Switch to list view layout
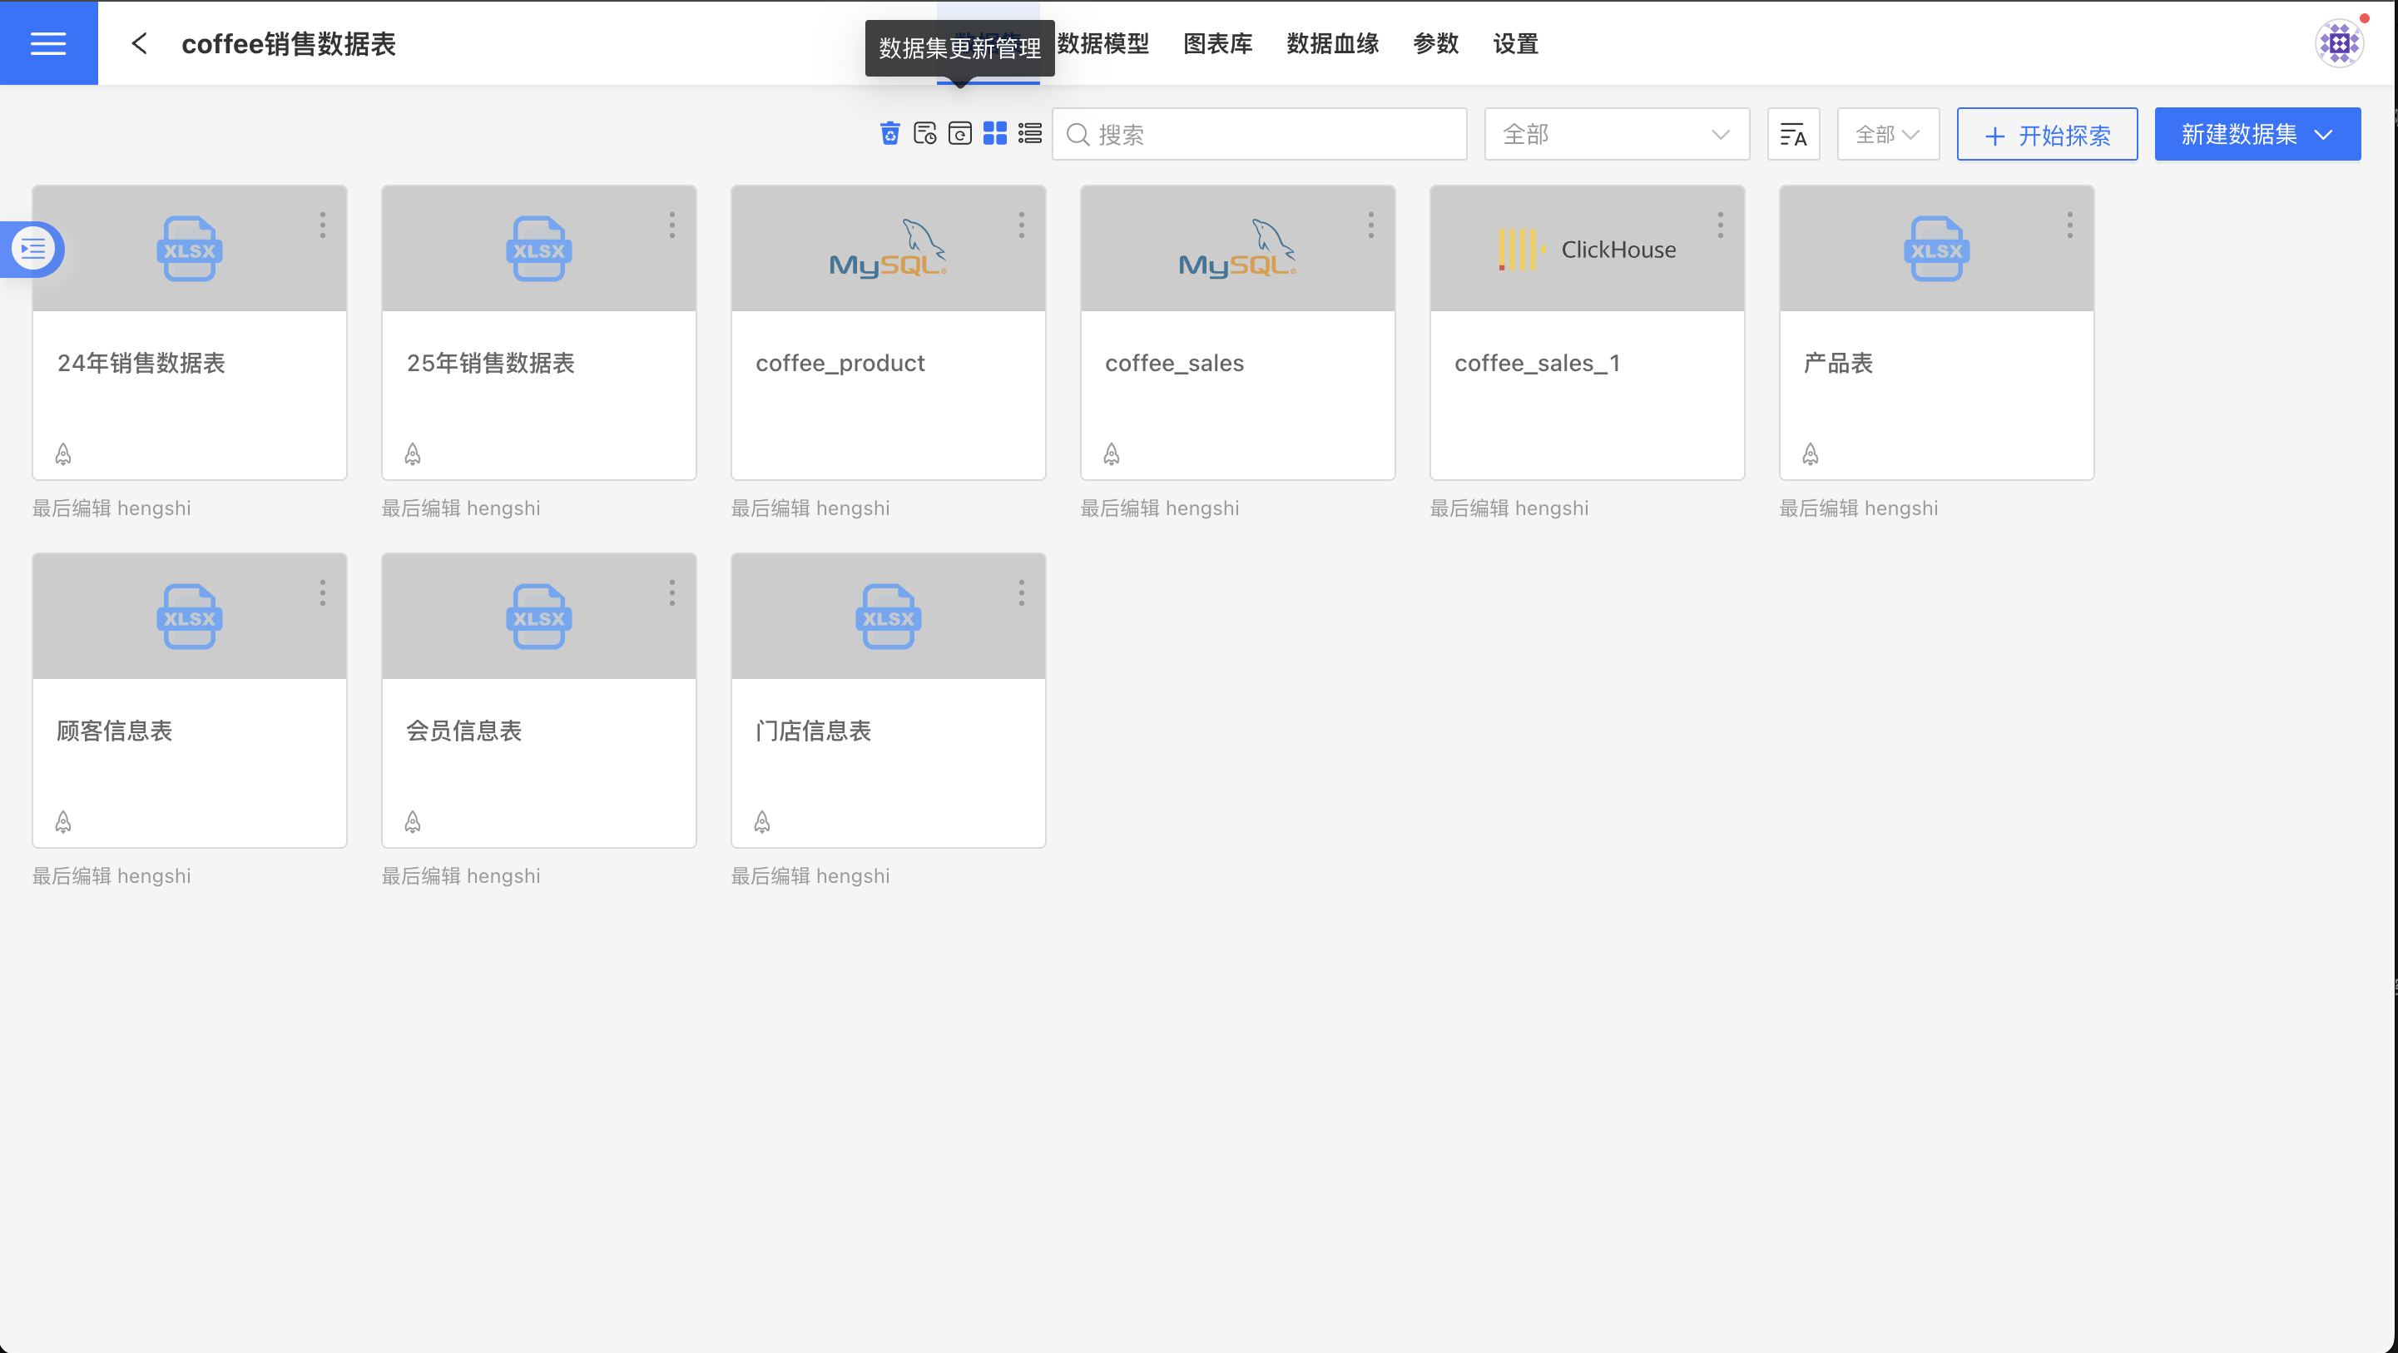 click(x=1029, y=134)
